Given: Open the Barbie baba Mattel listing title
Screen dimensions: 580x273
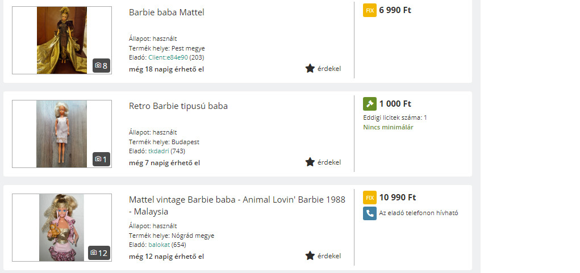Looking at the screenshot, I should click(166, 12).
